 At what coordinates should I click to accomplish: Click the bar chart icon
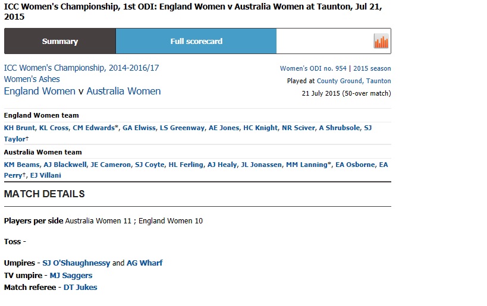click(381, 42)
